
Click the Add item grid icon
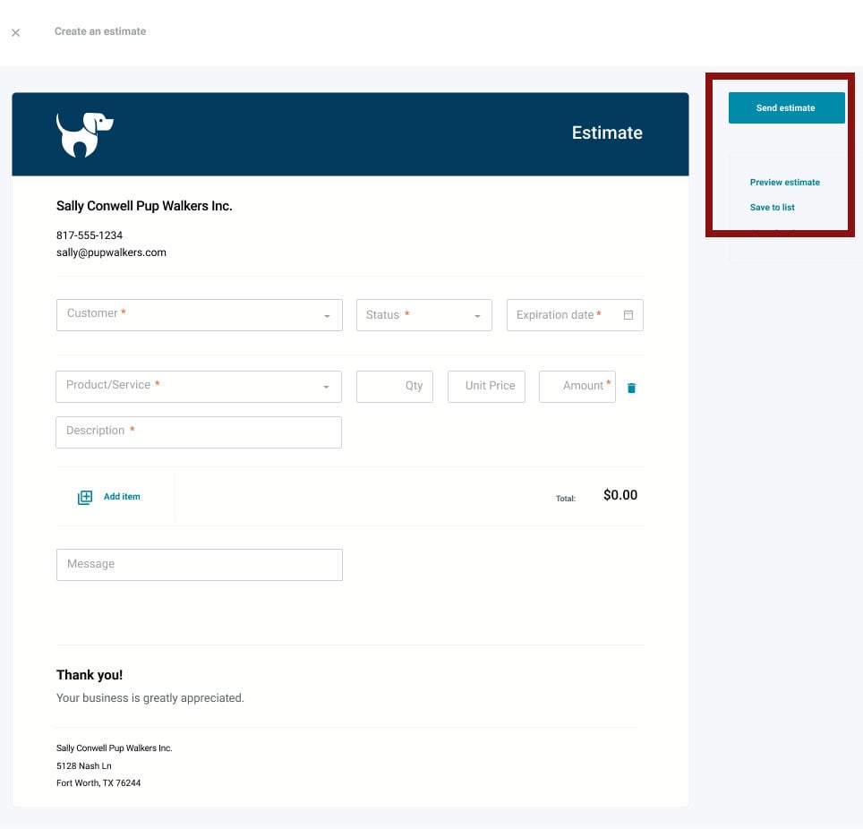(84, 496)
